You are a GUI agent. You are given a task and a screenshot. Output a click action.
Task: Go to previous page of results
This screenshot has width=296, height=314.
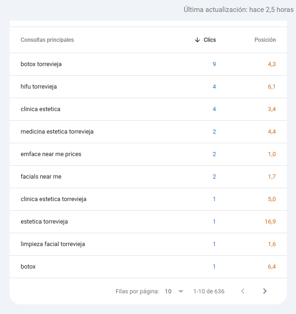tap(243, 291)
